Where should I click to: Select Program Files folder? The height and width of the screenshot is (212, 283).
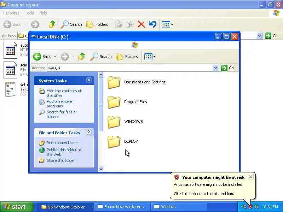pos(127,102)
